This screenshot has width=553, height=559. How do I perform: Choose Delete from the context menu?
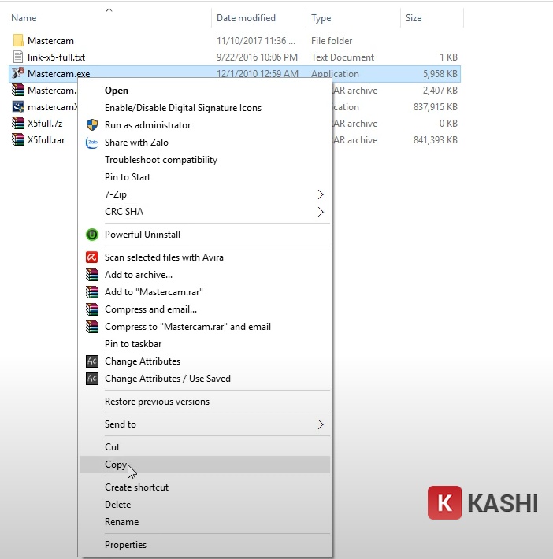point(117,505)
